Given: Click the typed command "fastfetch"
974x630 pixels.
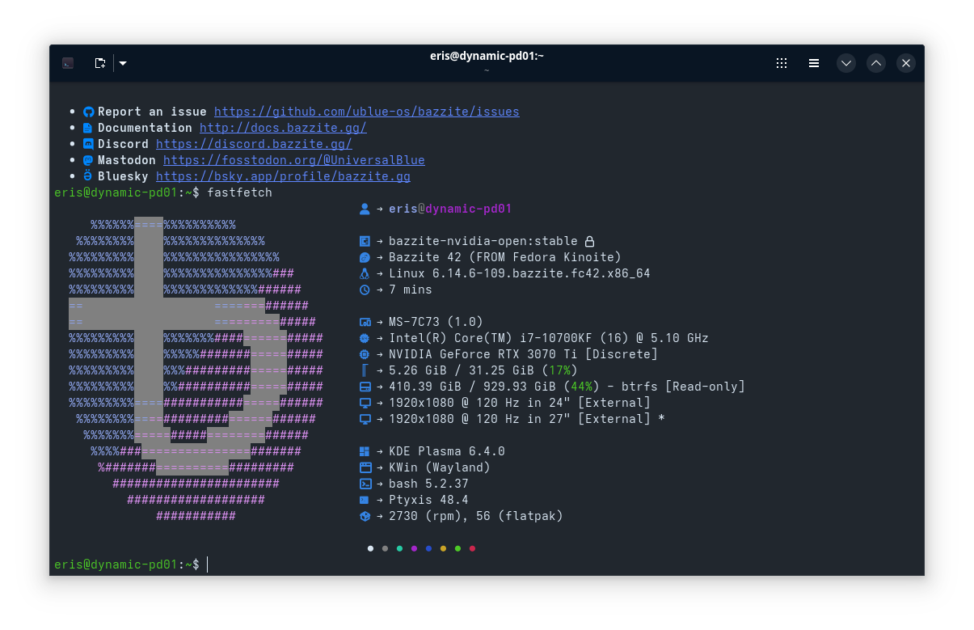Looking at the screenshot, I should click(239, 192).
